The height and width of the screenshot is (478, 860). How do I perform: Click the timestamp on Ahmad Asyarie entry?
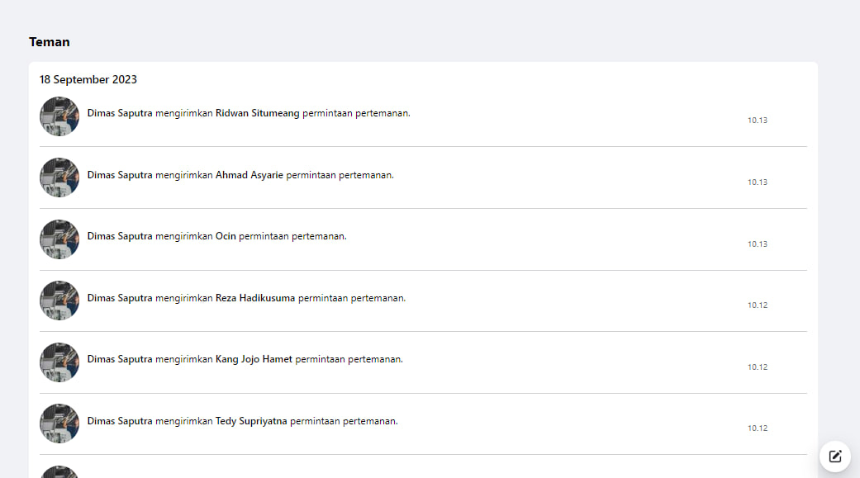point(758,182)
